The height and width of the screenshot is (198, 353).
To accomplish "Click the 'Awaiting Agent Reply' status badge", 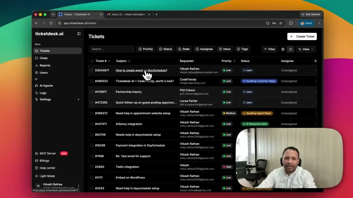I will [x=257, y=113].
